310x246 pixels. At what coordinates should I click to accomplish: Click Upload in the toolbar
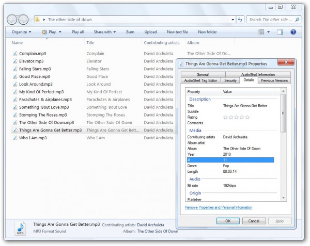(x=150, y=32)
